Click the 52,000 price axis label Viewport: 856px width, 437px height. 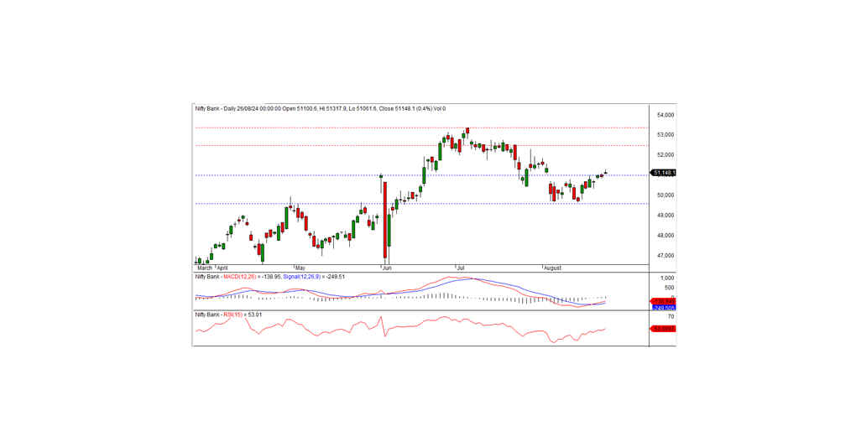click(x=665, y=155)
